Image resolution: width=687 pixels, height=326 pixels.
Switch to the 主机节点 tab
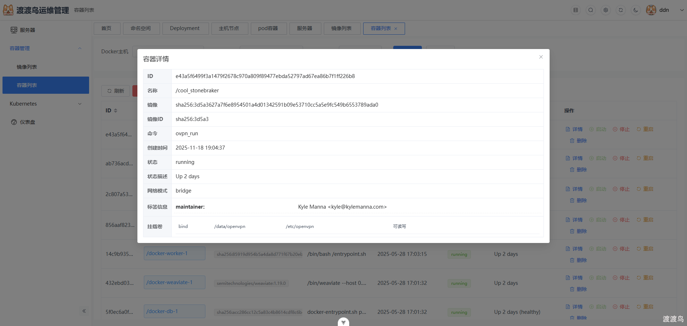point(229,28)
